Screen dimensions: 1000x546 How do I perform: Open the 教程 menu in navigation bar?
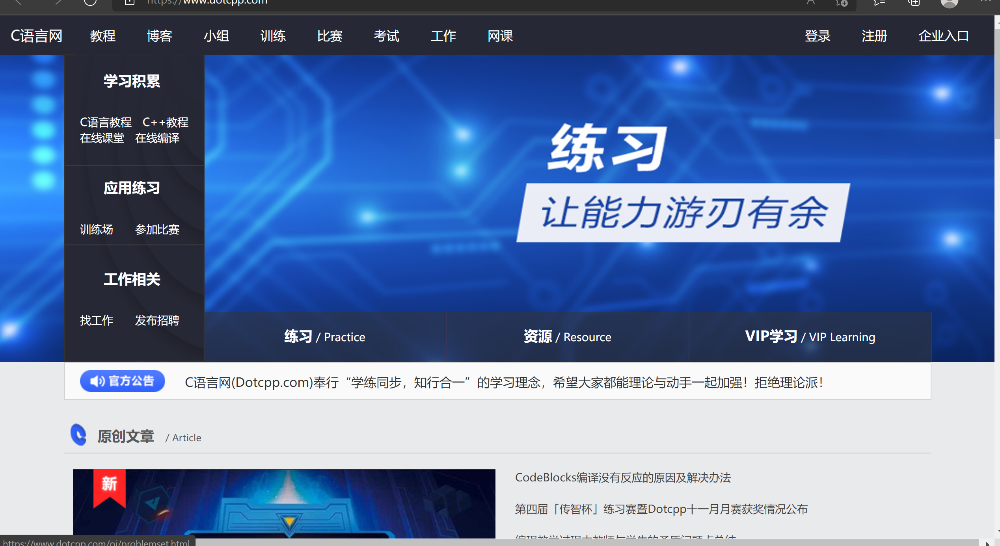point(102,36)
